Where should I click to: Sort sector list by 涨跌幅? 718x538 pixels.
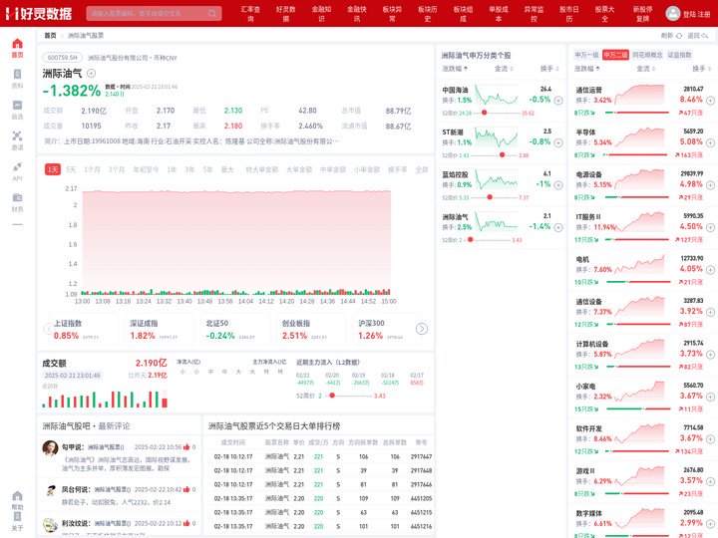point(587,69)
